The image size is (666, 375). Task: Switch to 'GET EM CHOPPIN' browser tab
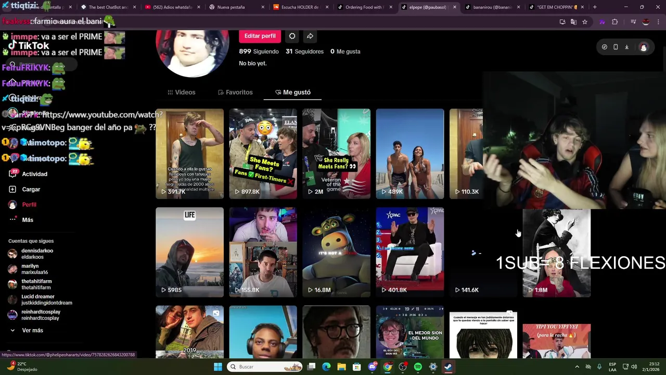556,7
